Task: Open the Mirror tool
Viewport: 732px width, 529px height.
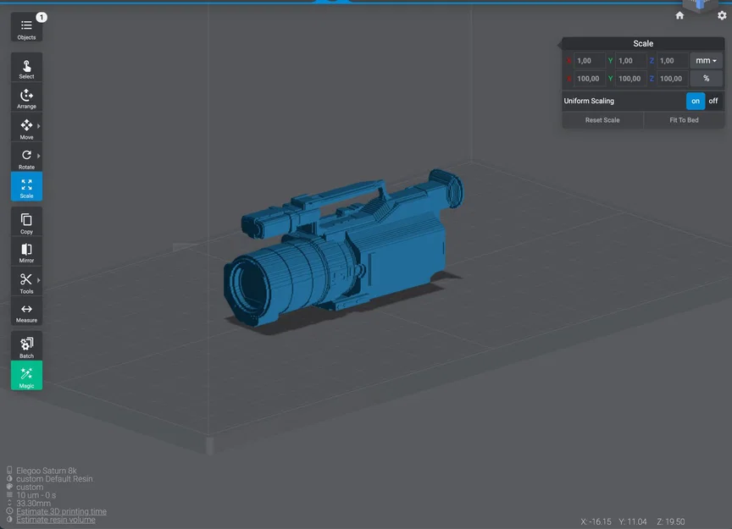Action: 26,251
